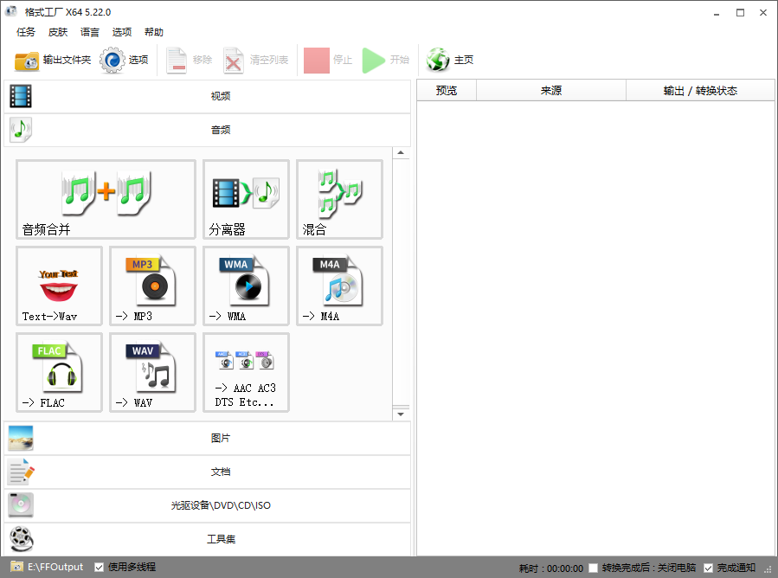This screenshot has width=778, height=578.
Task: Expand the 图片 picture category
Action: pos(221,438)
